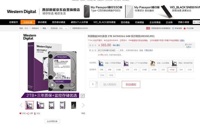The height and width of the screenshot is (125, 200).
Task: Click the Western Digital store logo
Action: 22,12
